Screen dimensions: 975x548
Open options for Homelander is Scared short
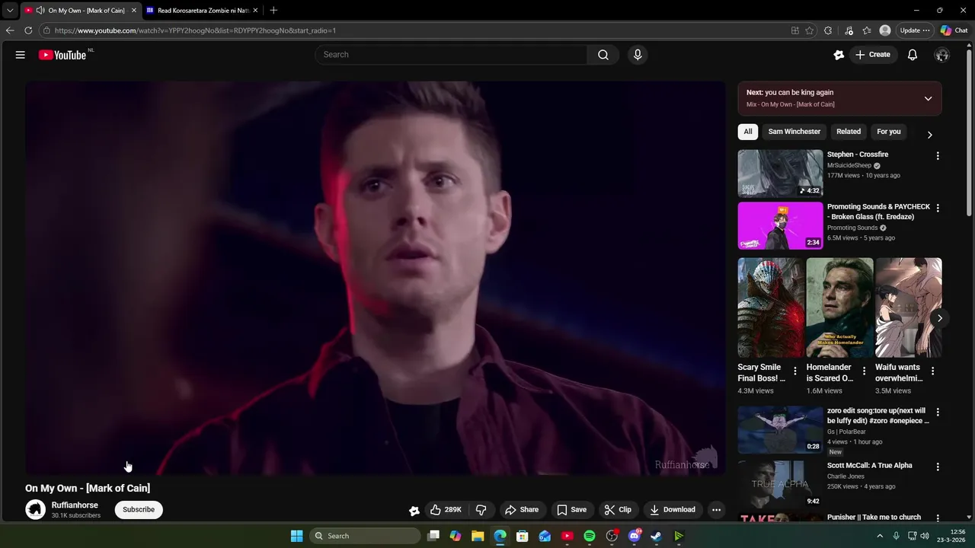coord(864,371)
